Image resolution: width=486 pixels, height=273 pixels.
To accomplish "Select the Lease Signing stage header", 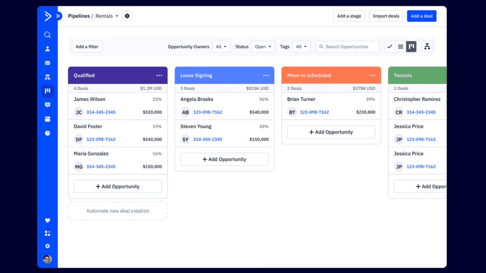I will (x=224, y=75).
